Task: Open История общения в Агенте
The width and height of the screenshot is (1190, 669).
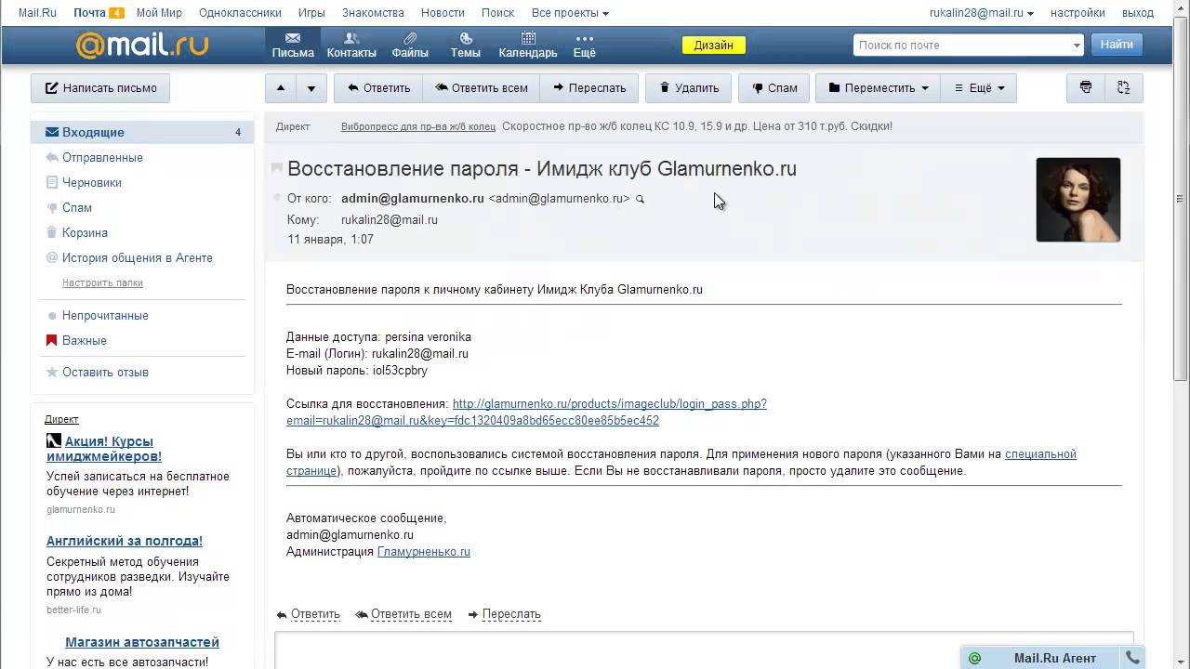Action: 138,257
